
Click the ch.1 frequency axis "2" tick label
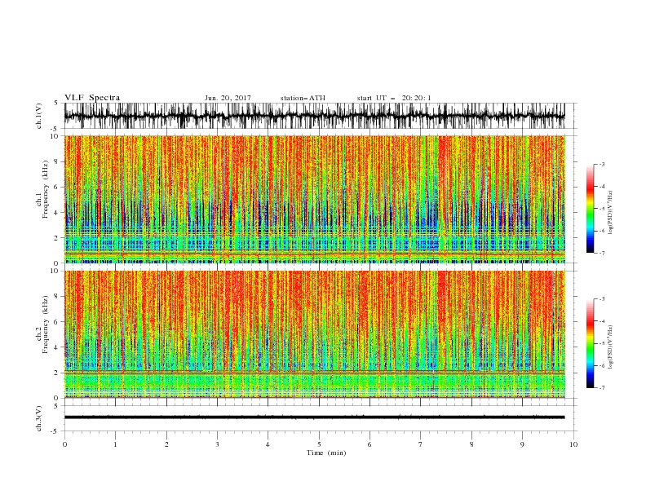tap(58, 238)
